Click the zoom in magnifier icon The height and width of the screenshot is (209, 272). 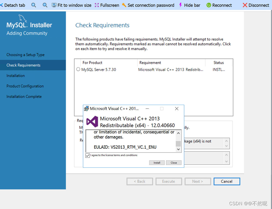pyautogui.click(x=34, y=5)
